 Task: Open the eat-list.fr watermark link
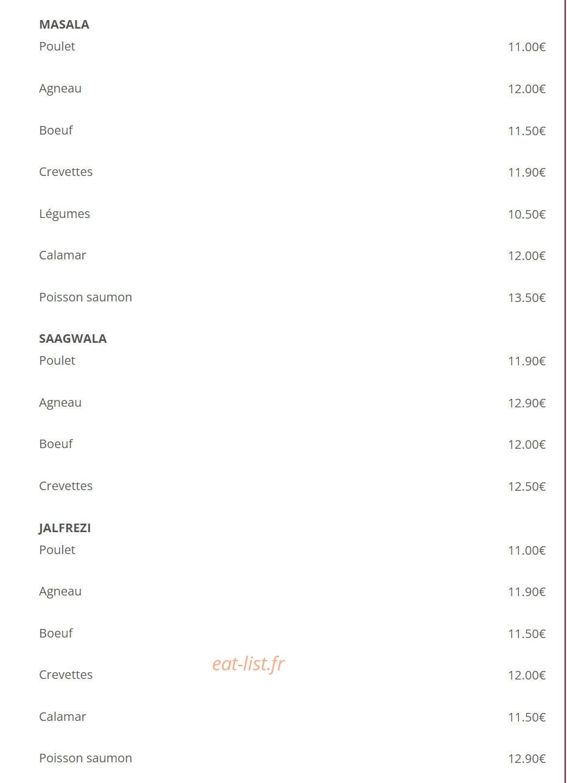click(248, 664)
